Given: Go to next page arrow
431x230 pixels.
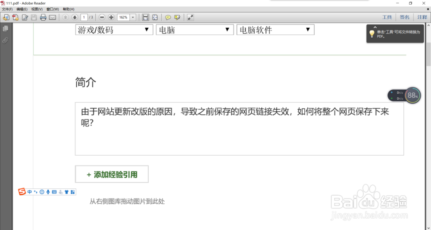Looking at the screenshot, I should coord(75,17).
